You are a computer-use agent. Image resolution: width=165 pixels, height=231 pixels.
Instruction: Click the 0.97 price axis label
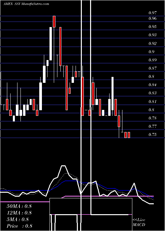point(152,13)
